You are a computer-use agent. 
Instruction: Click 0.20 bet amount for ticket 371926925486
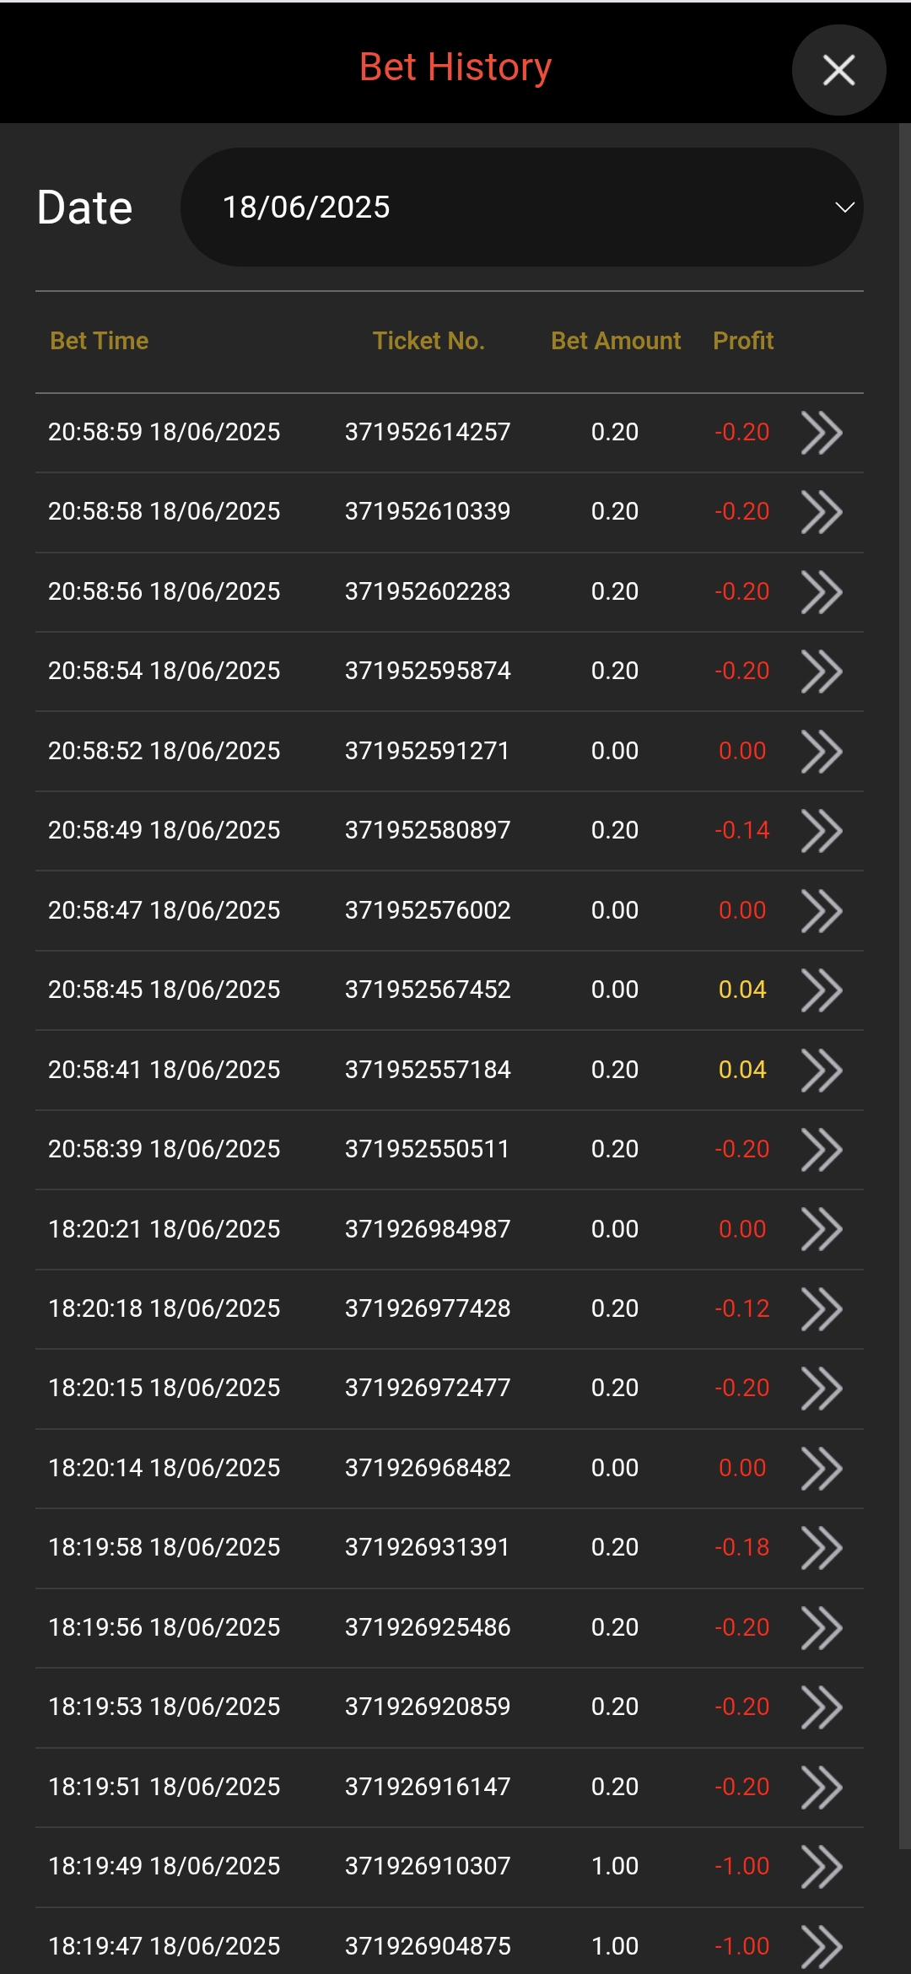tap(615, 1627)
